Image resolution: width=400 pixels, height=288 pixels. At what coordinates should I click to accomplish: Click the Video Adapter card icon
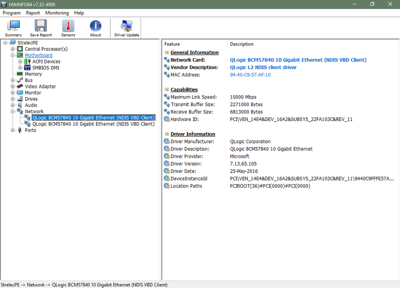pos(20,87)
